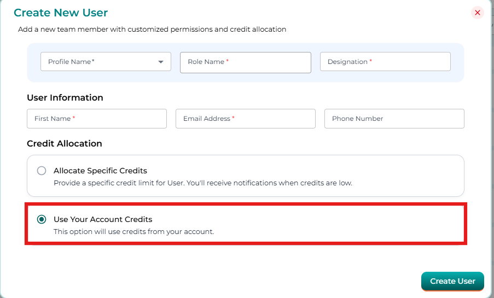This screenshot has height=298, width=494.
Task: Click the 'This option will use credits' description
Action: click(x=133, y=231)
